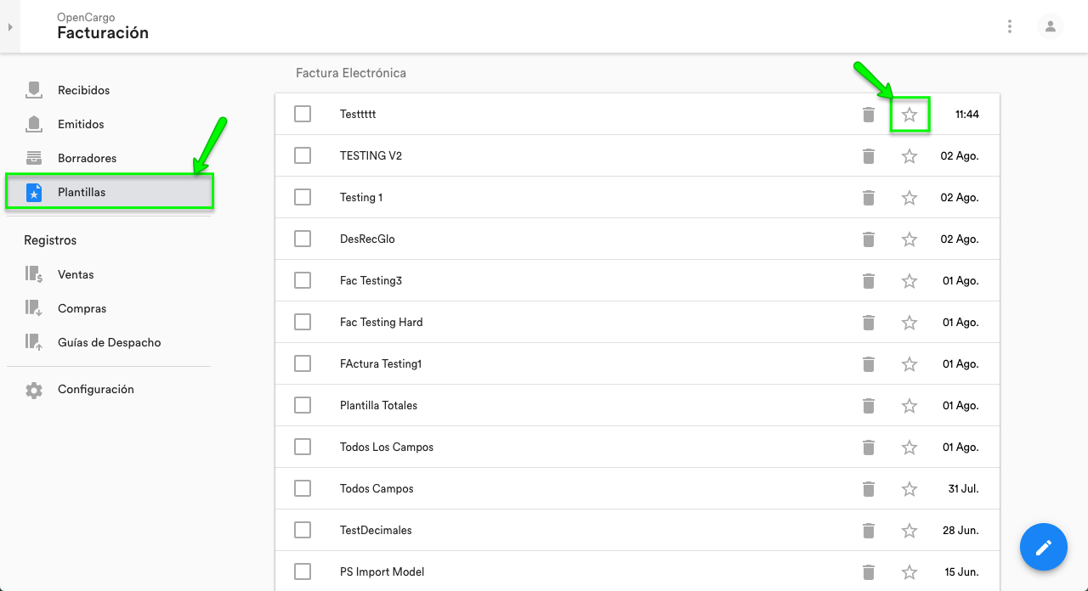Click trash icon for Fac Testing3
This screenshot has width=1088, height=591.
point(868,281)
